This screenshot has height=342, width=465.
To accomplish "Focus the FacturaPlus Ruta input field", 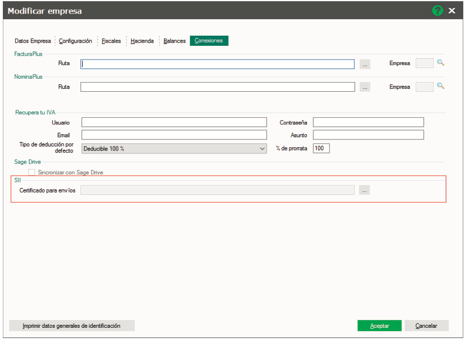I will [217, 65].
